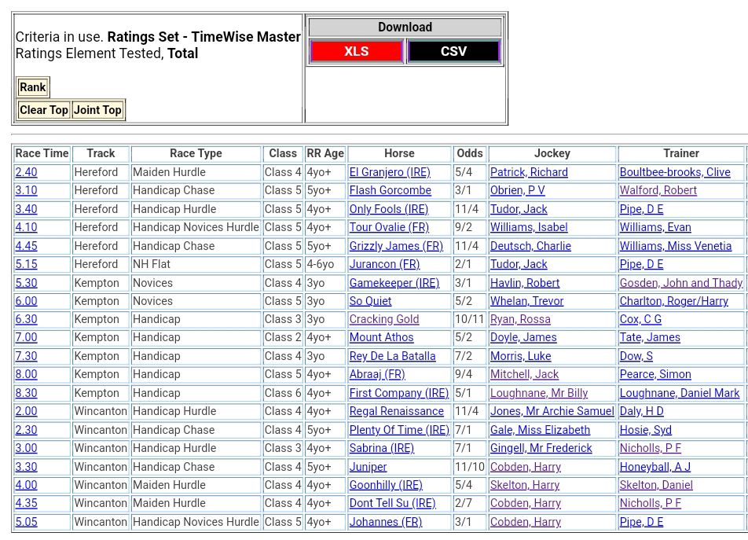Download the ratings as XLS

[357, 52]
